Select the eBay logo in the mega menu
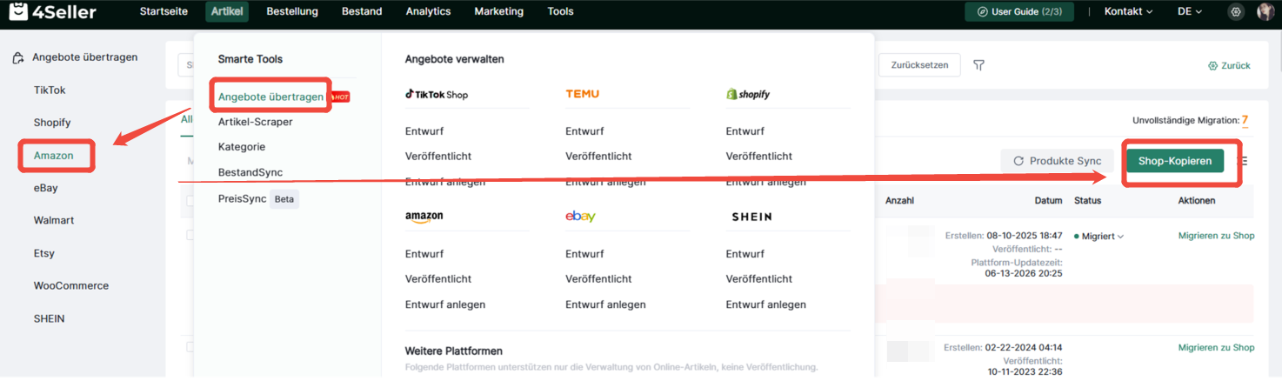Screen dimensions: 1282x381 (x=580, y=217)
